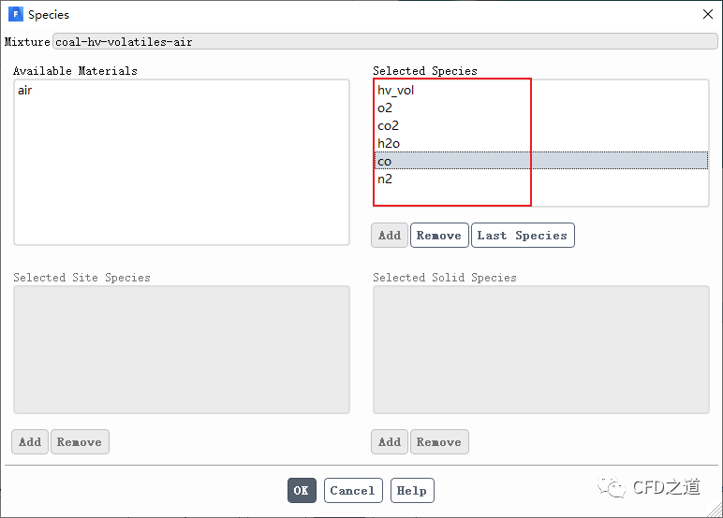
Task: Select o2 species entry
Action: 385,108
